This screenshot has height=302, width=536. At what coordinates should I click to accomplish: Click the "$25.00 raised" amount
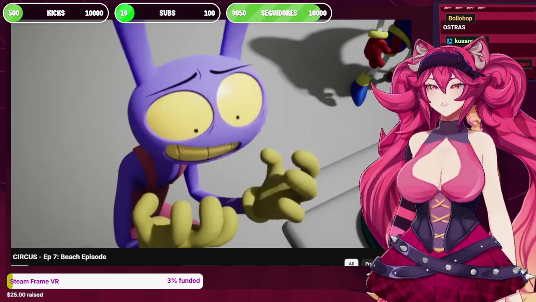click(x=25, y=294)
